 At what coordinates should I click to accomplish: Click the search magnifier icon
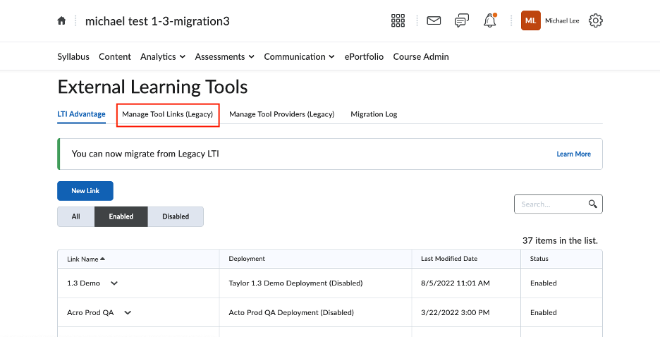592,204
